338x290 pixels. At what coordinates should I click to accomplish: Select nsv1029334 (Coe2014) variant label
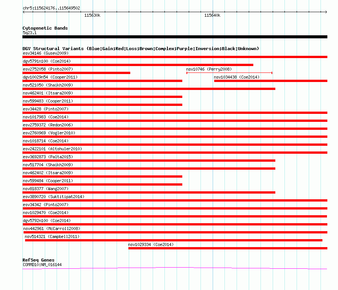(x=151, y=244)
